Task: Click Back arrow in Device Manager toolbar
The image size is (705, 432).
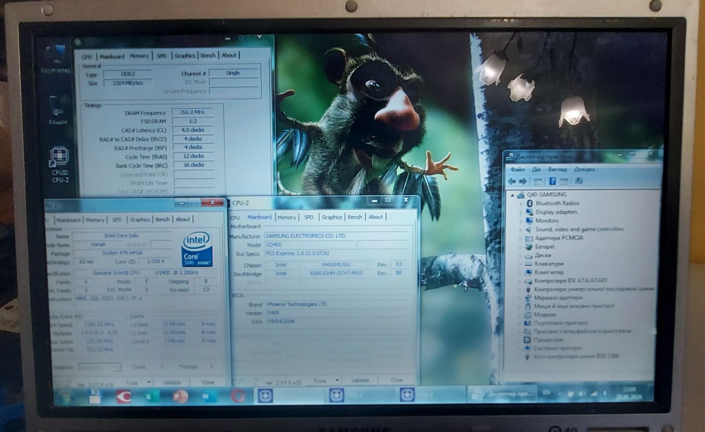Action: click(x=512, y=181)
